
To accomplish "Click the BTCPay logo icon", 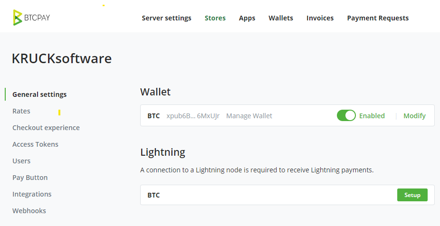I will click(18, 18).
